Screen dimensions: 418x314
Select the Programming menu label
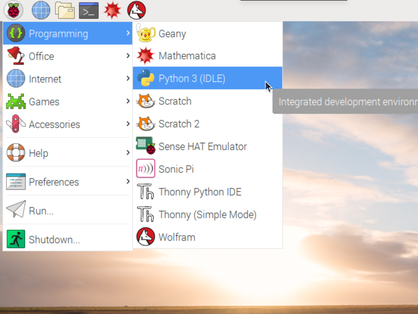coord(58,34)
